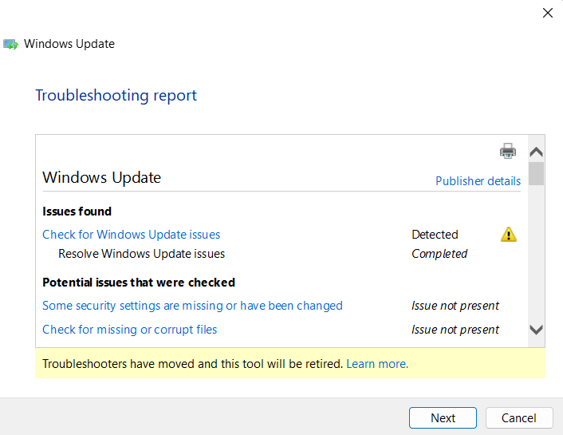Click the scroll down arrow
The height and width of the screenshot is (435, 563).
click(536, 330)
